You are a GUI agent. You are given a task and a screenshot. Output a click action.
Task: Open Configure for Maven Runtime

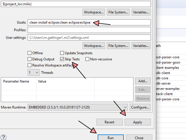pyautogui.click(x=140, y=107)
